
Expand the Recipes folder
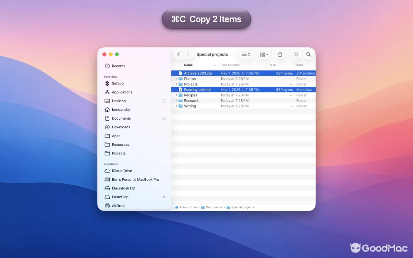(176, 95)
